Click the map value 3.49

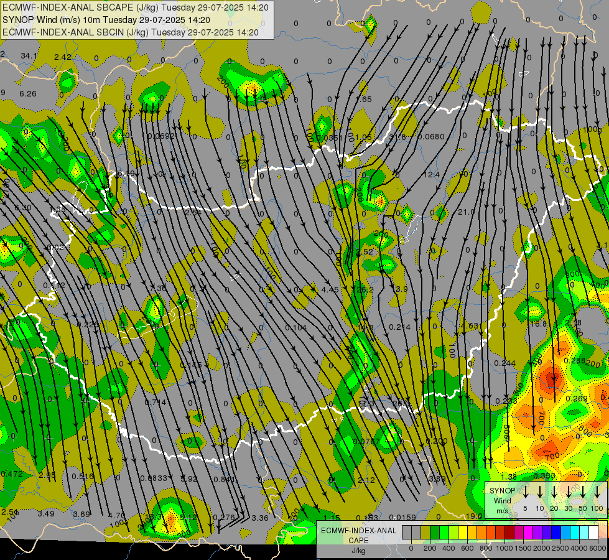[46, 514]
